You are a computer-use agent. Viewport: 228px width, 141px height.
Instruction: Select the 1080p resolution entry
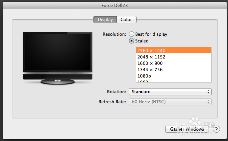[x=174, y=76]
